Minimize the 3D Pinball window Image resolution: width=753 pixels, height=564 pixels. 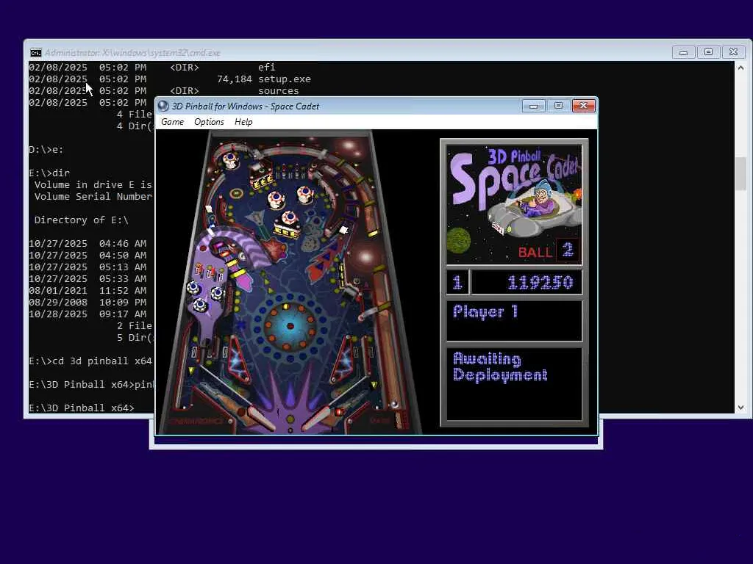coord(534,106)
